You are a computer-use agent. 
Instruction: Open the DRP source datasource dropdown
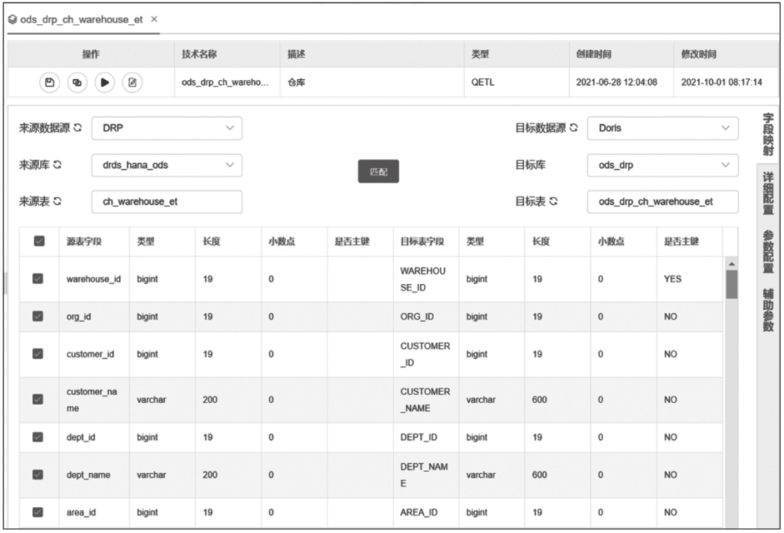click(167, 128)
